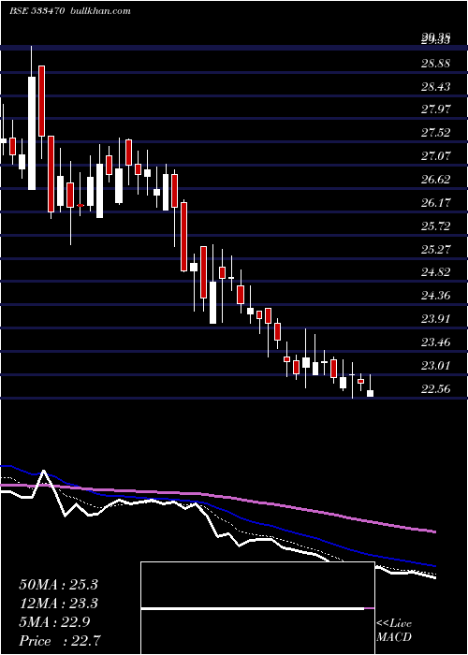468x655 pixels.
Task: Select the 5MA : 22.9 readout
Action: click(54, 622)
